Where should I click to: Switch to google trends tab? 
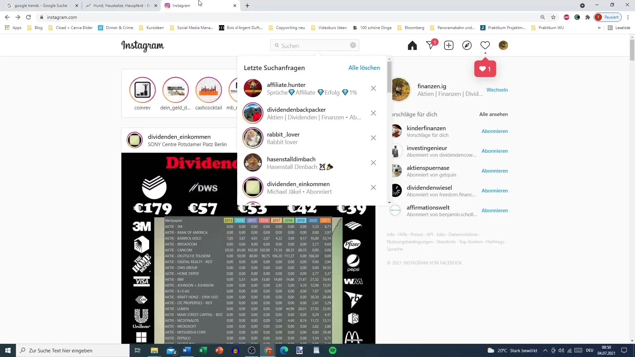click(x=41, y=6)
